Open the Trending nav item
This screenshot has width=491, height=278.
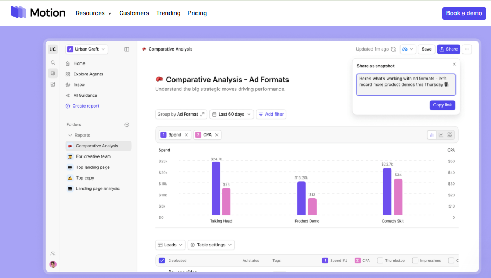click(x=169, y=13)
